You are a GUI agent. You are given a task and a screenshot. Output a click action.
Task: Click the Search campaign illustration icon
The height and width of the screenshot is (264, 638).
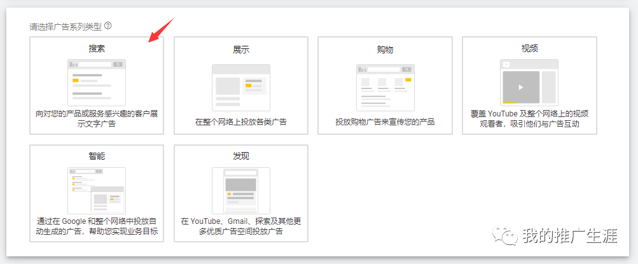click(97, 82)
